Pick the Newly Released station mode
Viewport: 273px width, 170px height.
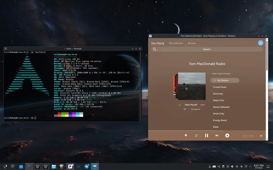point(221,107)
